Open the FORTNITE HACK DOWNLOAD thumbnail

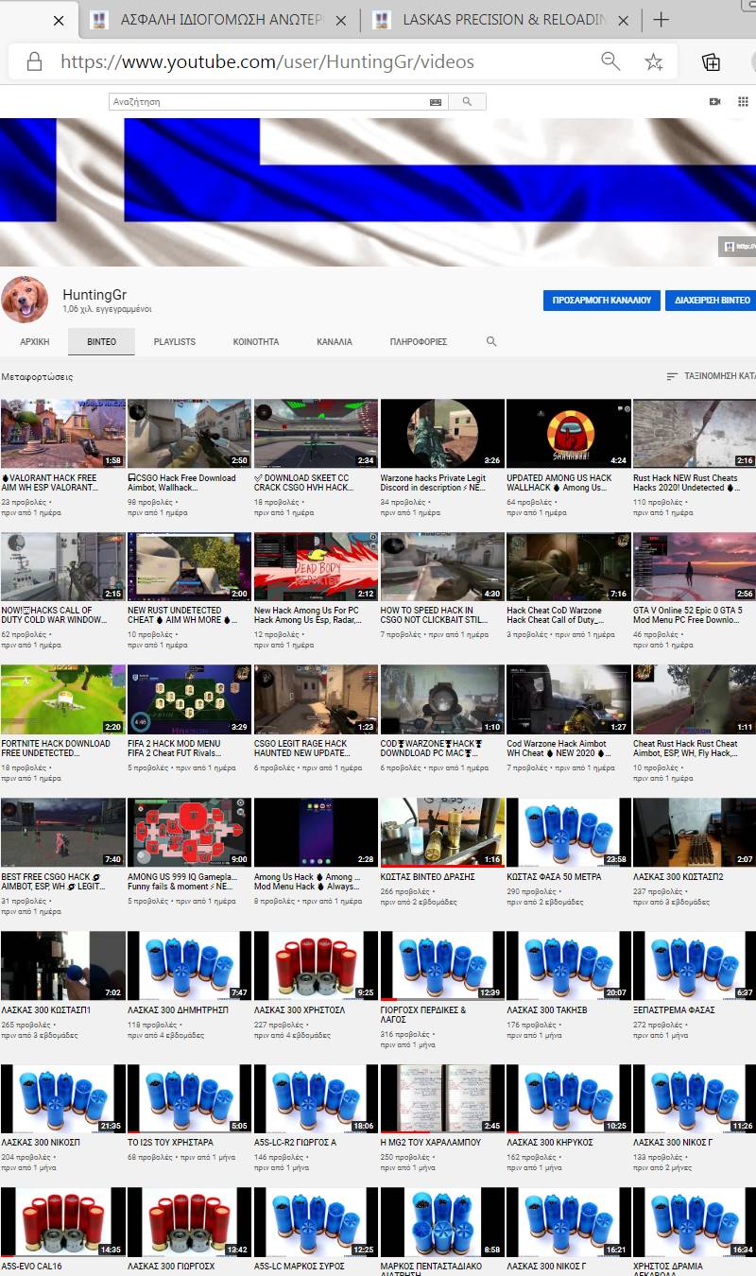click(x=63, y=699)
